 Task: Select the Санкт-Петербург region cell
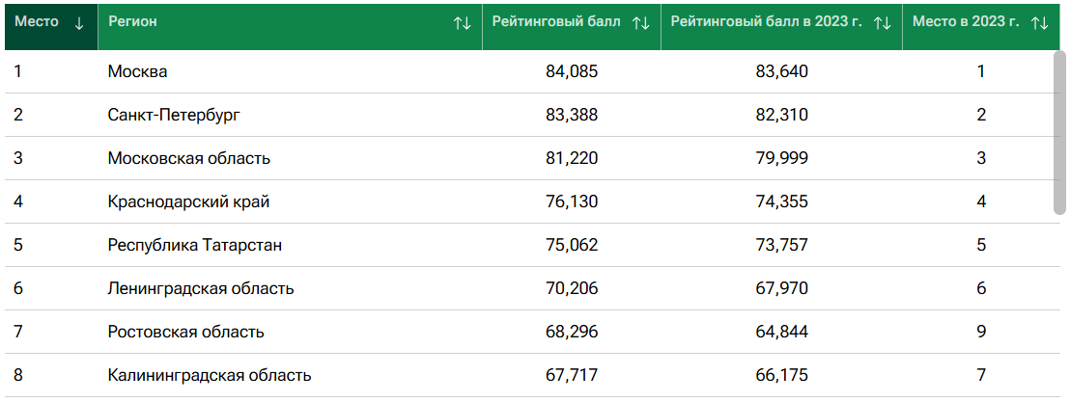(x=174, y=115)
